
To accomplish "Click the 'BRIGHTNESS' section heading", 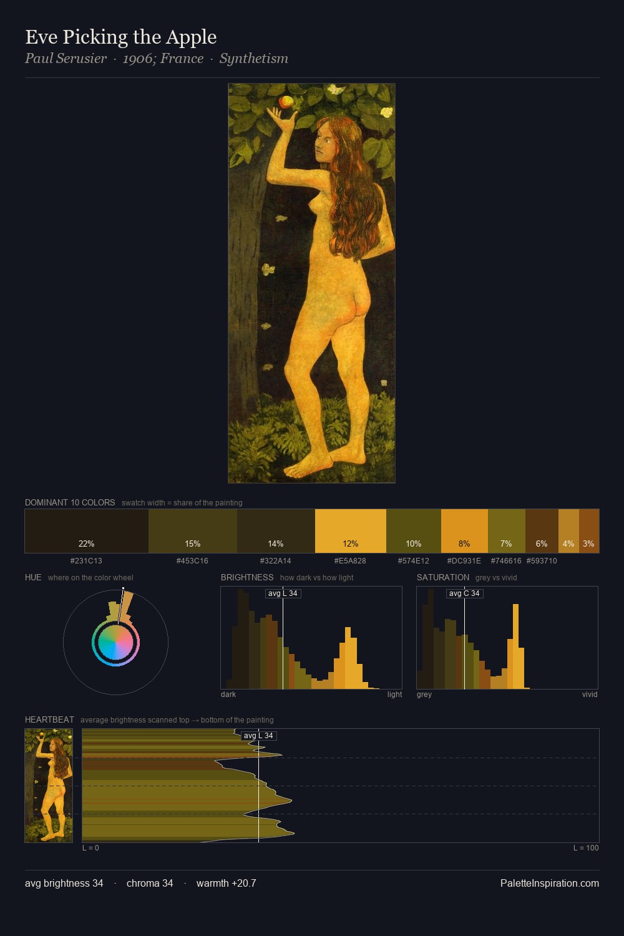I will (x=247, y=577).
